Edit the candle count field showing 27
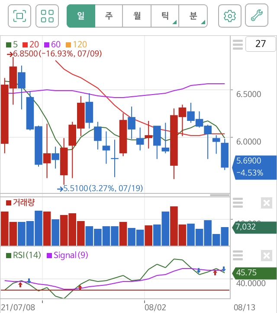 pyautogui.click(x=261, y=44)
